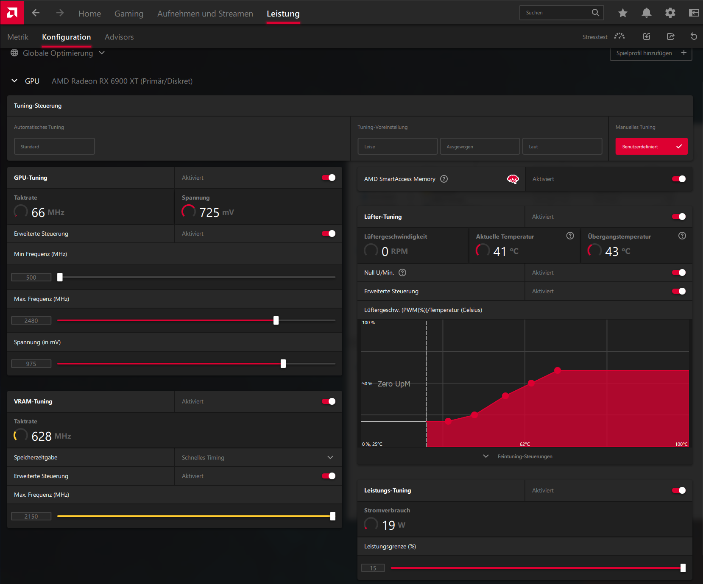Start the Stresstest gauge icon
Image resolution: width=703 pixels, height=584 pixels.
tap(619, 36)
